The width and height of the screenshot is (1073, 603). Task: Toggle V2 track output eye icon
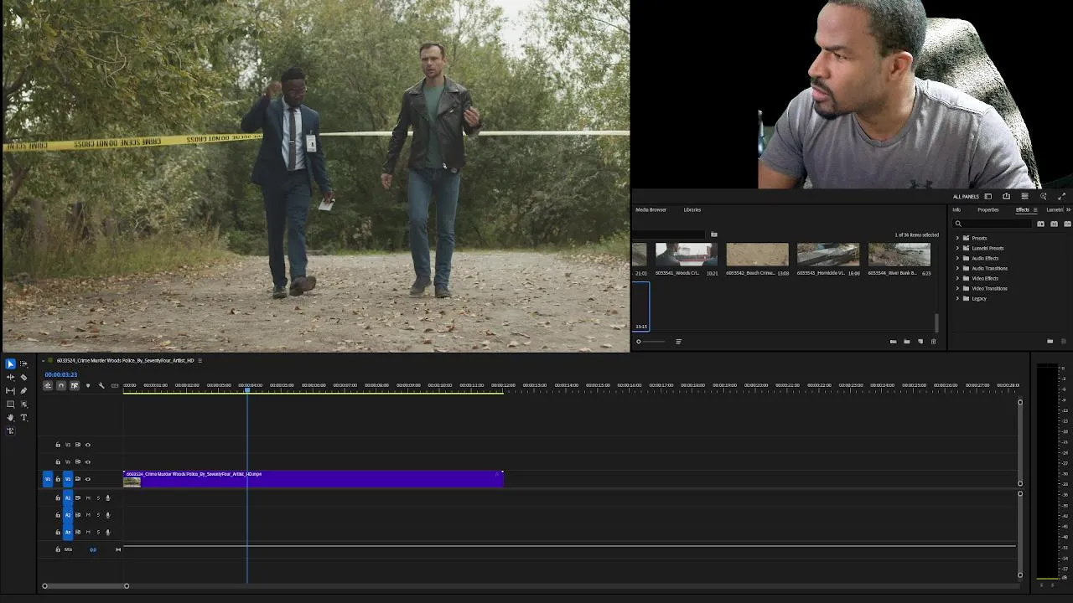click(88, 461)
